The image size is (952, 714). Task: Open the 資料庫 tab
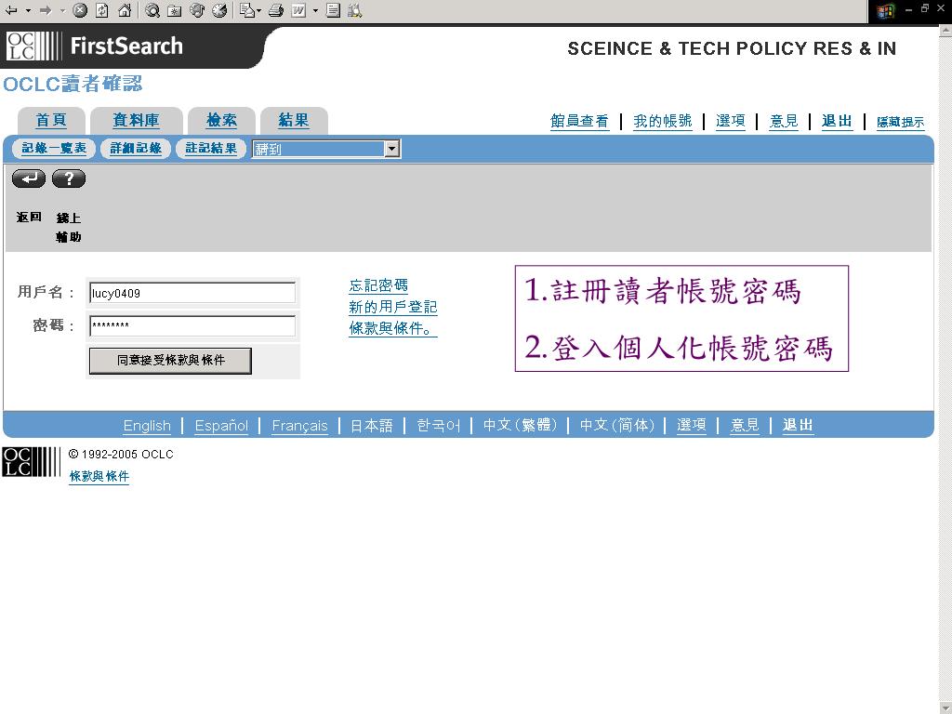pos(136,120)
